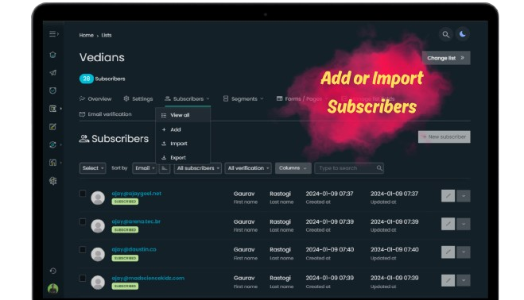Expand actions arrow for ajay@arena.tec.br
The width and height of the screenshot is (524, 300).
pos(464,224)
